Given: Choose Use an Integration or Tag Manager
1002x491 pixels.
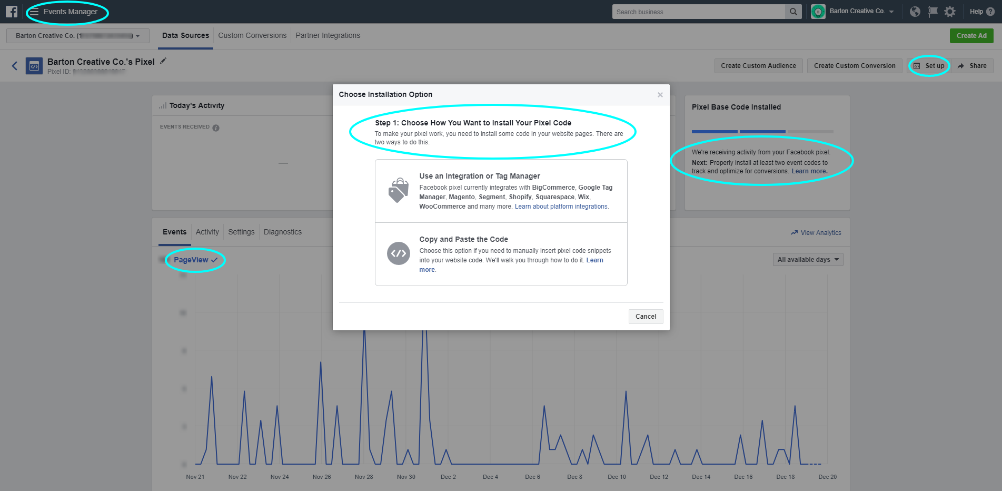Looking at the screenshot, I should [x=501, y=191].
